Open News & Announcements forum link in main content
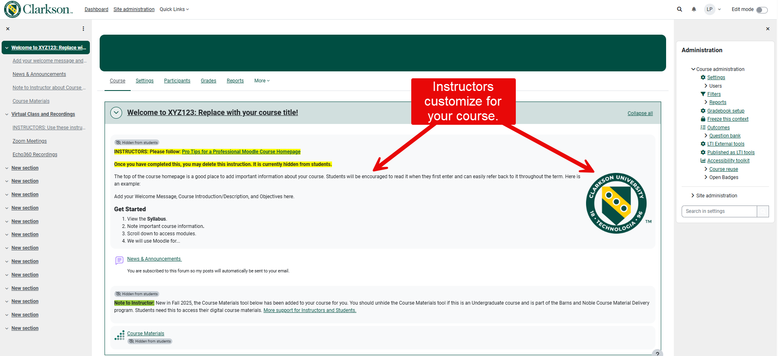Image resolution: width=778 pixels, height=356 pixels. click(154, 259)
